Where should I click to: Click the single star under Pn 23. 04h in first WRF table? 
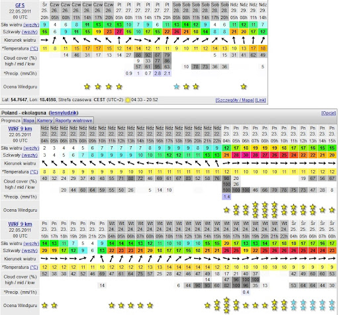point(226,210)
